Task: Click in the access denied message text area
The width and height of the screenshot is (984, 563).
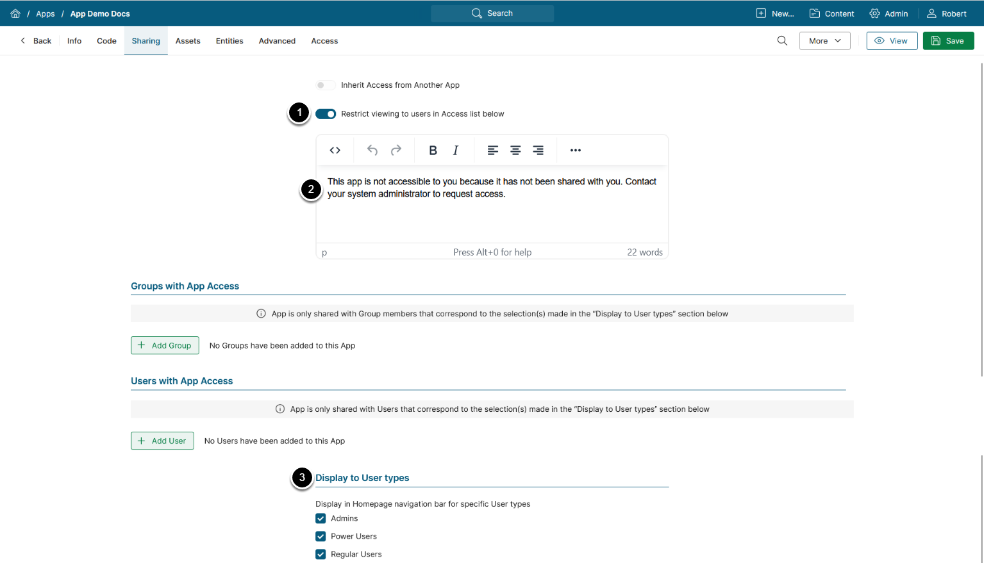Action: pyautogui.click(x=492, y=211)
